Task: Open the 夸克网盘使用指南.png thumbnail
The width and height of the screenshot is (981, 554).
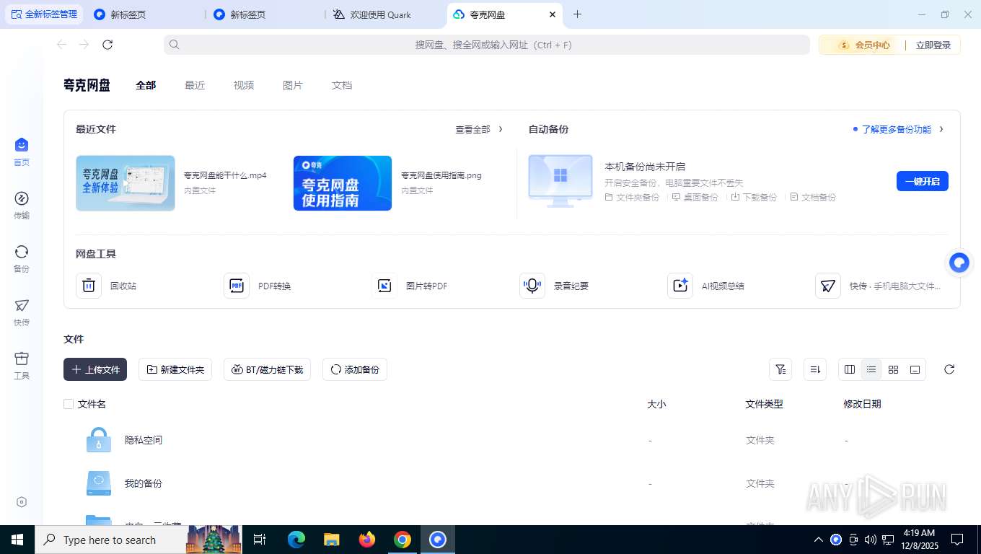Action: pos(343,183)
